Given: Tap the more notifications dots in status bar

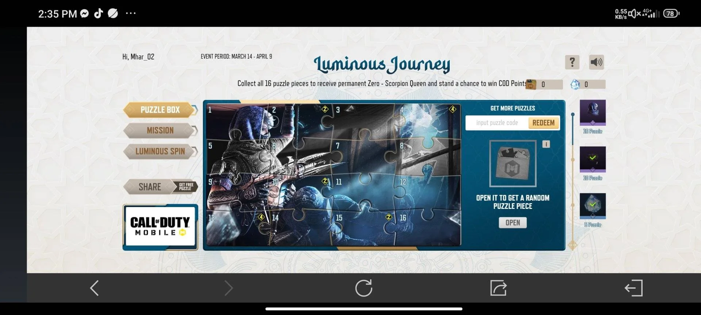Looking at the screenshot, I should point(131,13).
